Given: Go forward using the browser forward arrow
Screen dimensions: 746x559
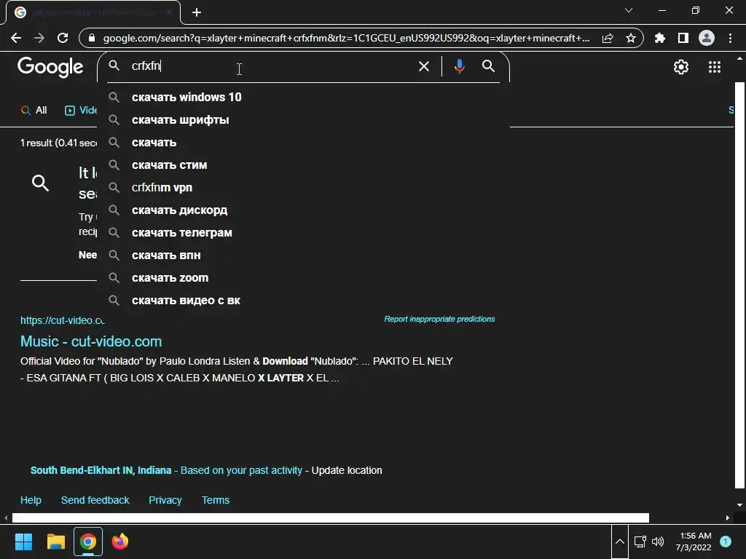Looking at the screenshot, I should click(39, 38).
